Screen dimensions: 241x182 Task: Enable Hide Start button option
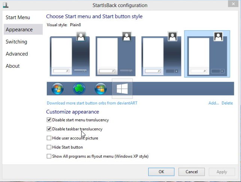click(49, 147)
